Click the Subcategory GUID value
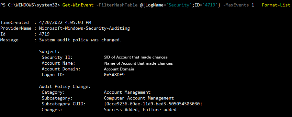 153,104
